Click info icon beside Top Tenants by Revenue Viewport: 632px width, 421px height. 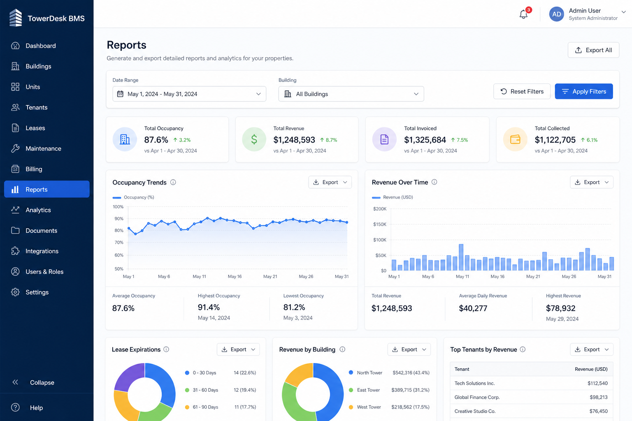pos(523,349)
